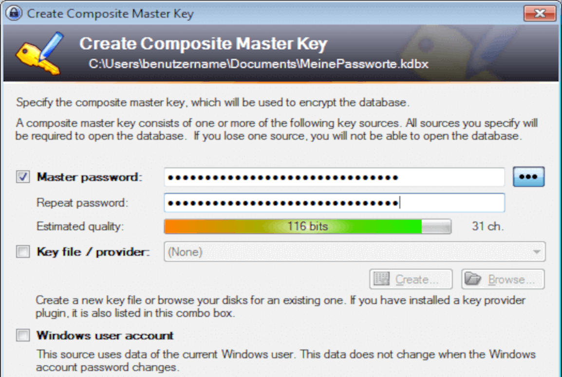Click the estimated quality 116 bits bar
The image size is (562, 377).
307,227
